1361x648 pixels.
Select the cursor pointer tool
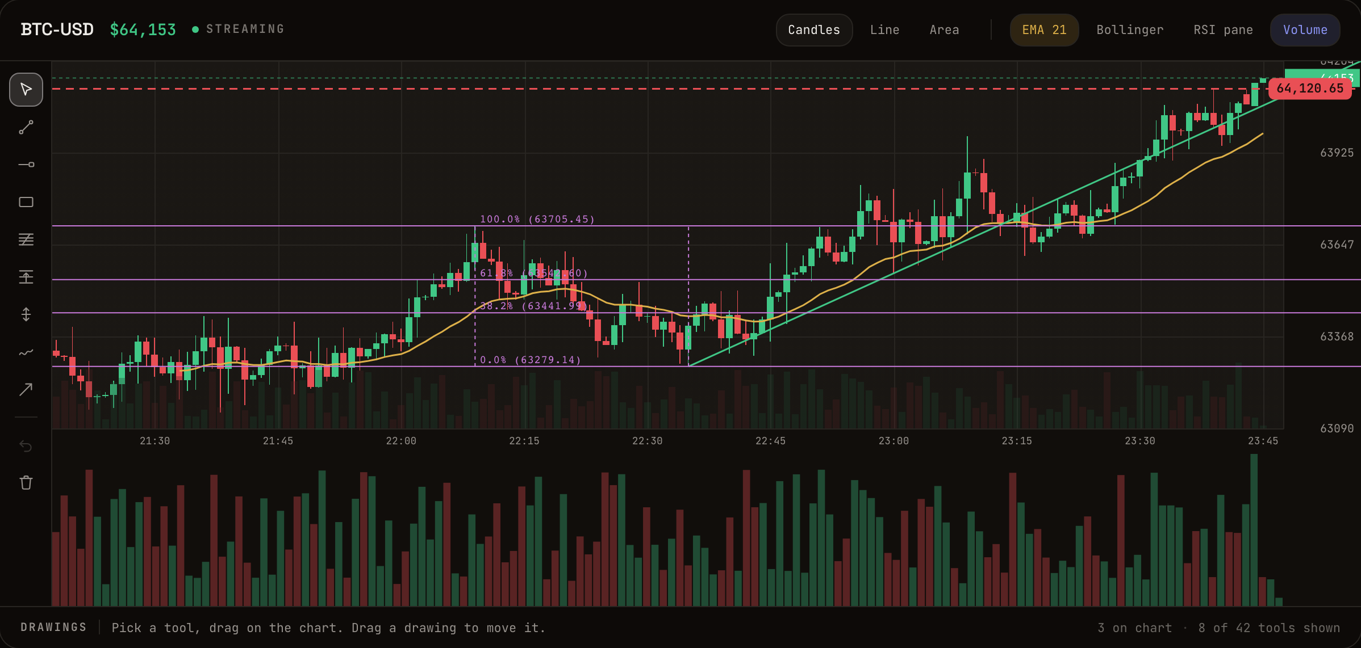[x=26, y=90]
